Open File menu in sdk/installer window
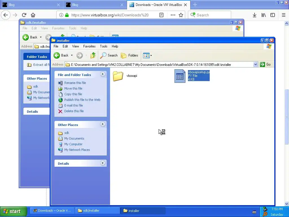 click(25, 28)
